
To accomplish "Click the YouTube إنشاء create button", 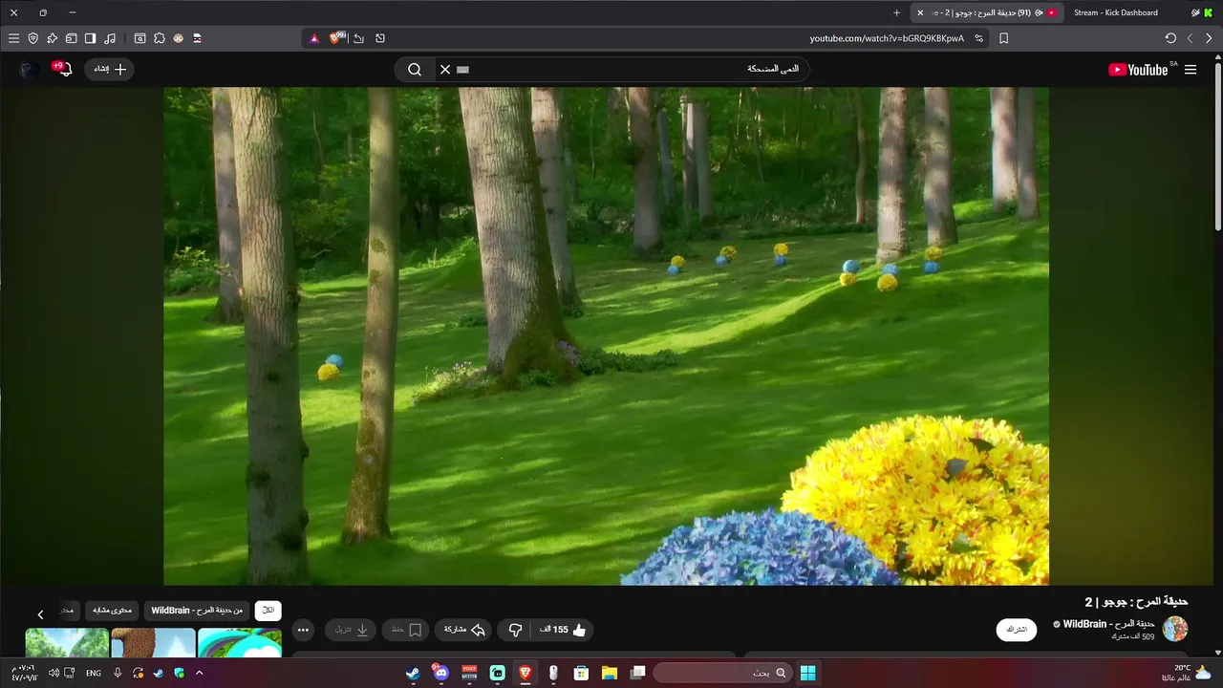I will coord(110,69).
